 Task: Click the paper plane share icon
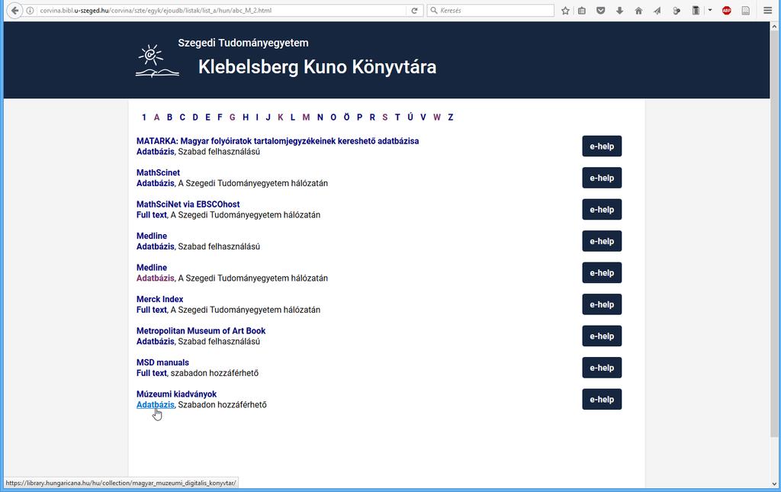click(657, 11)
